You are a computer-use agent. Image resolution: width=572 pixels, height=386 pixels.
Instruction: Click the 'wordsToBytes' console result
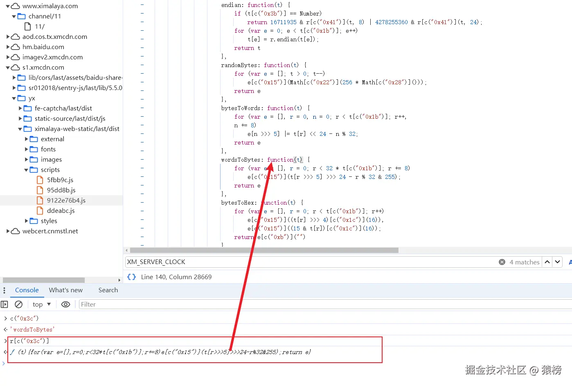click(x=32, y=330)
